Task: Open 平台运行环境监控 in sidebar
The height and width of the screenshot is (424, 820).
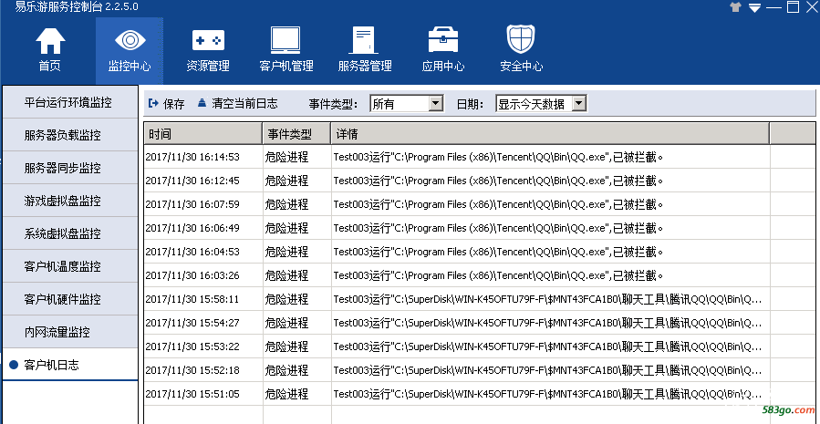Action: point(70,102)
